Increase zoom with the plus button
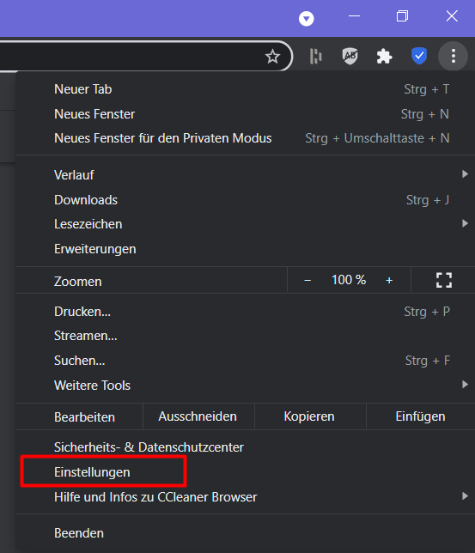This screenshot has width=475, height=553. pyautogui.click(x=389, y=281)
